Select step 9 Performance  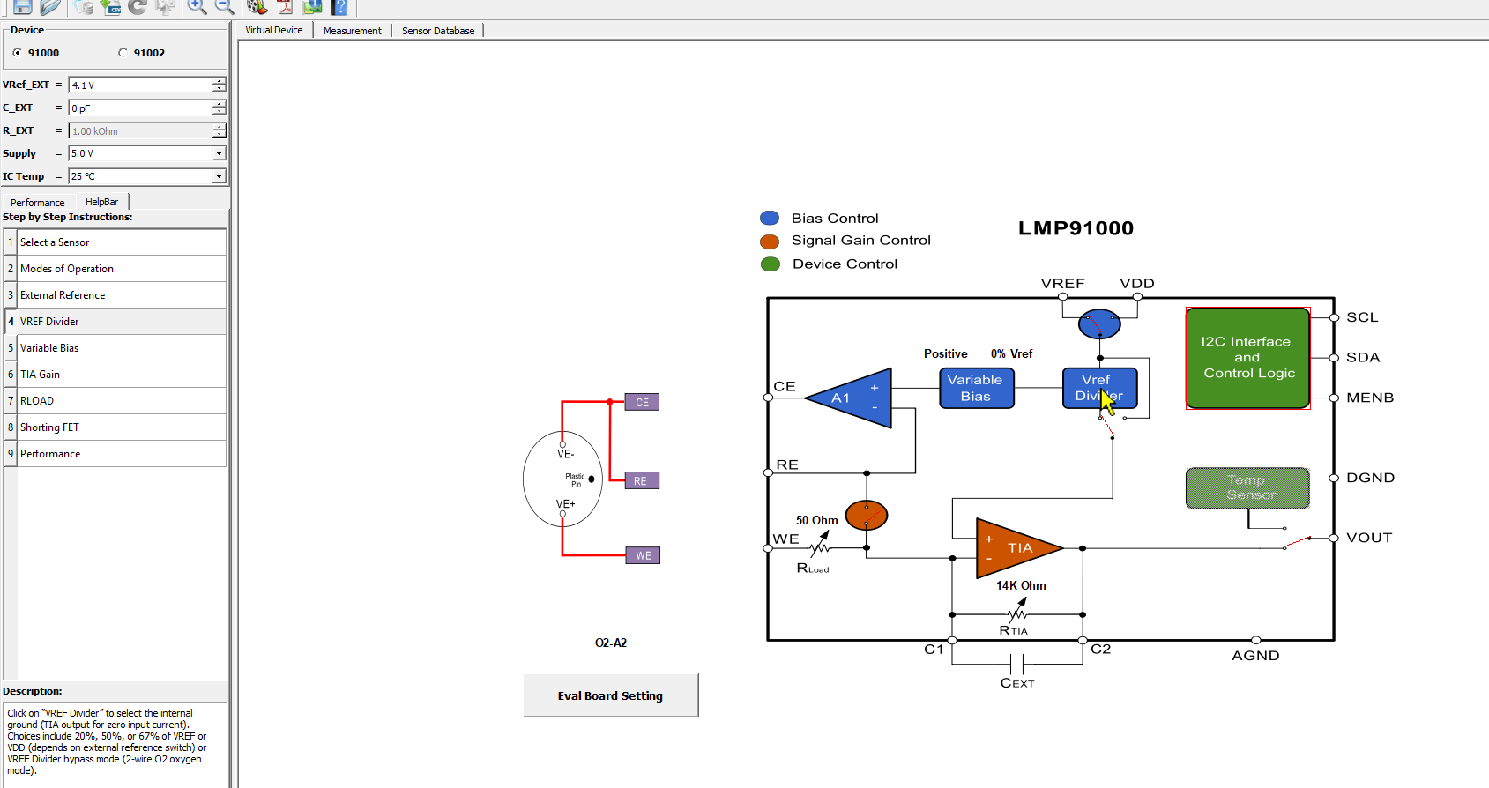(x=115, y=454)
